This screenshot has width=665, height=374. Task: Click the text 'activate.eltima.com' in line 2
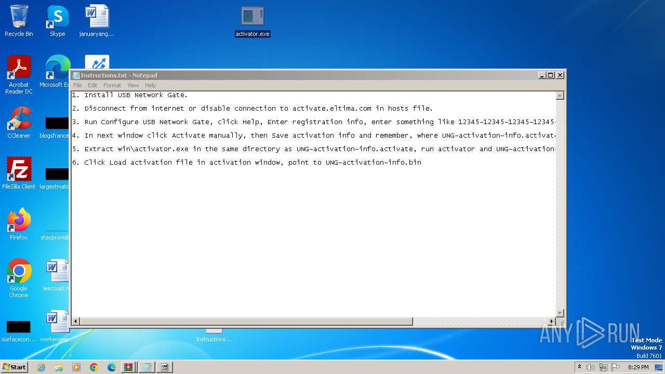[x=331, y=109]
